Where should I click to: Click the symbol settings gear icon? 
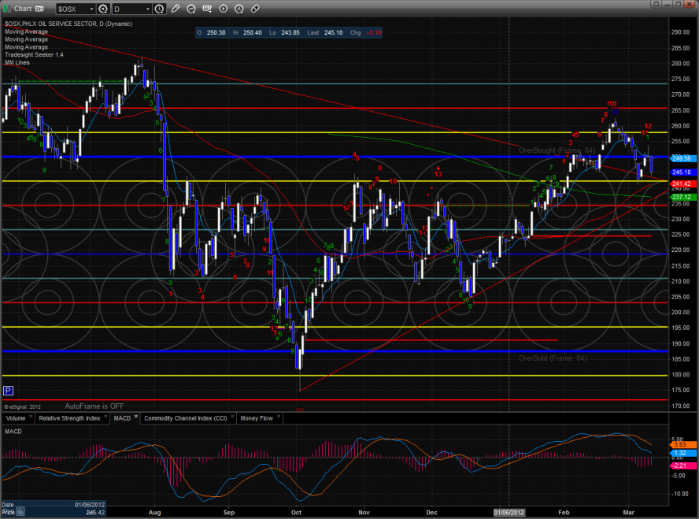(104, 9)
